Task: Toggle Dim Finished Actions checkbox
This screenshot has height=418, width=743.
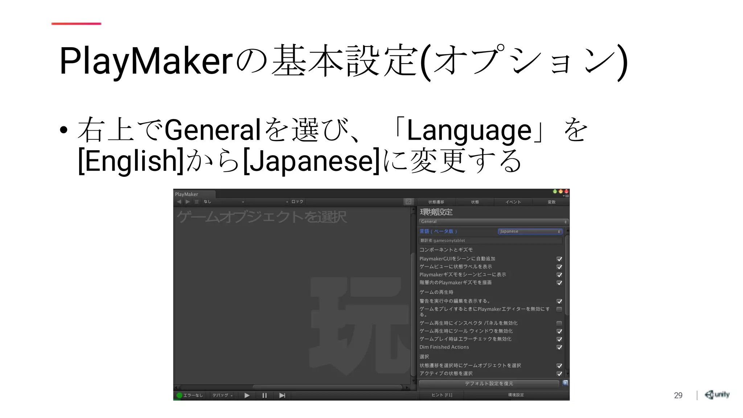Action: (559, 347)
